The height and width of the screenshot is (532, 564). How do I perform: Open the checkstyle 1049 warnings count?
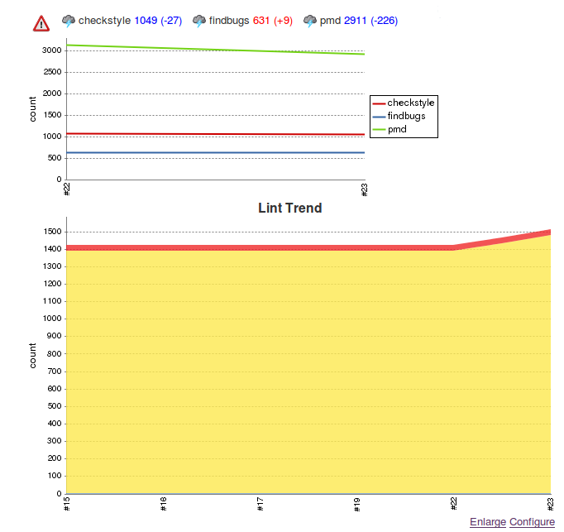click(146, 21)
